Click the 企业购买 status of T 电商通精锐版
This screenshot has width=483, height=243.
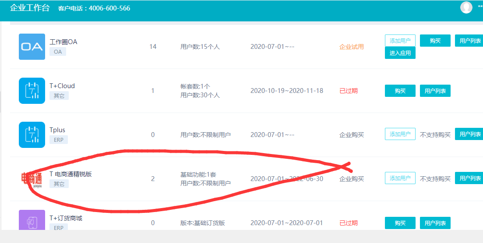click(x=352, y=179)
